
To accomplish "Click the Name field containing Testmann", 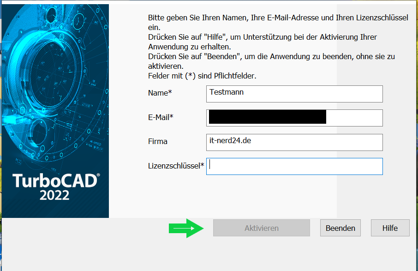I will click(294, 94).
